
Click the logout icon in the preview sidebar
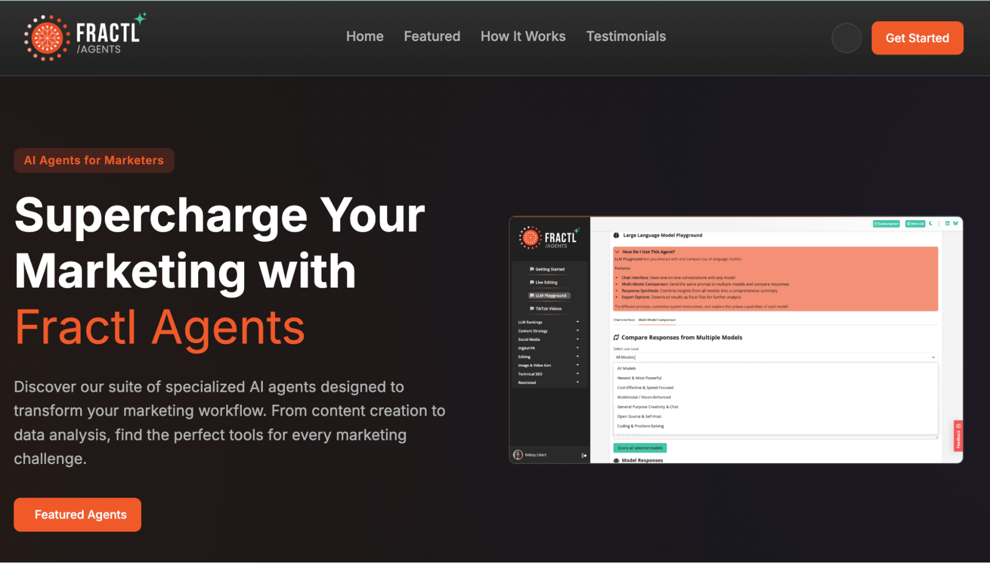tap(584, 456)
